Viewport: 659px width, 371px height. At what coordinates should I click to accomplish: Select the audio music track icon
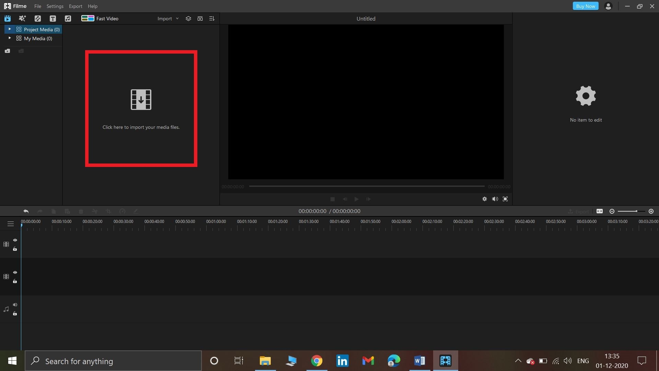point(6,309)
